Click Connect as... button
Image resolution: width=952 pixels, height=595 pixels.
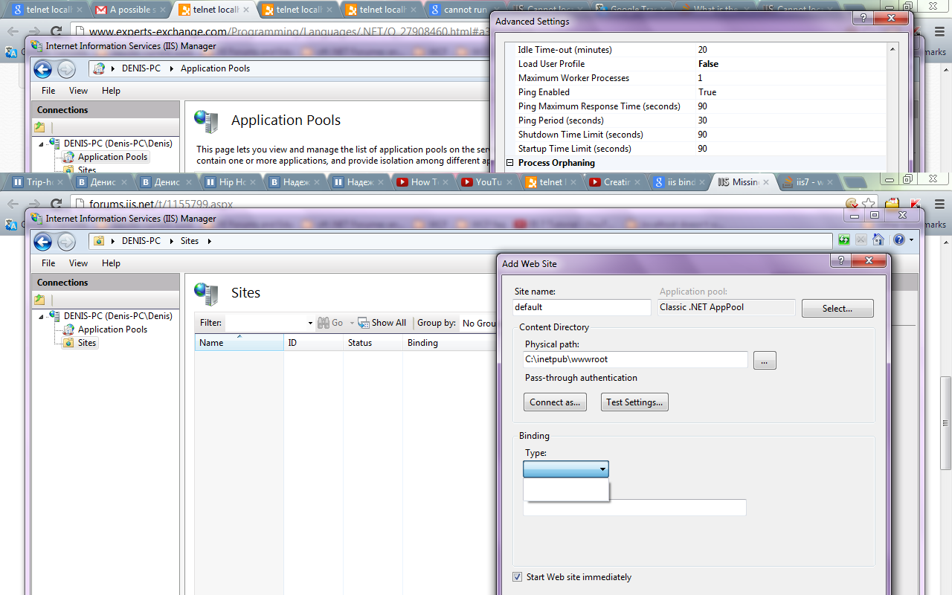point(555,402)
